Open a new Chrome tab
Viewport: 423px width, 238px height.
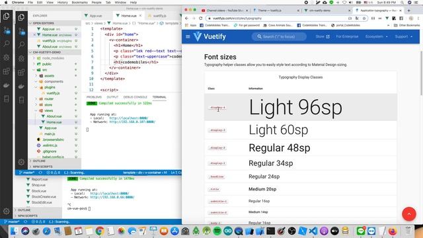pyautogui.click(x=408, y=11)
